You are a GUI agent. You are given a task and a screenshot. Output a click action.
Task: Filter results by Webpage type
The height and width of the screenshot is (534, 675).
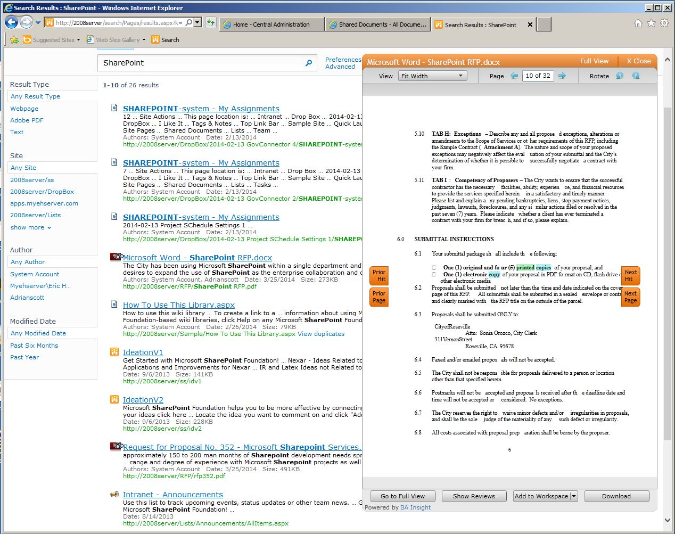[x=24, y=109]
